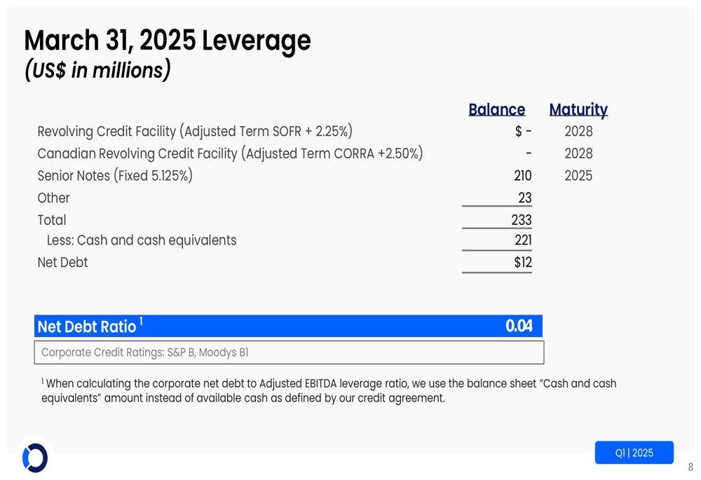Click the 0.04 ratio value
The image size is (701, 480).
[519, 326]
